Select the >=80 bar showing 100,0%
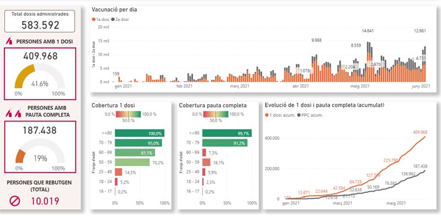Viewport: 441px width, 216px height. pos(139,133)
